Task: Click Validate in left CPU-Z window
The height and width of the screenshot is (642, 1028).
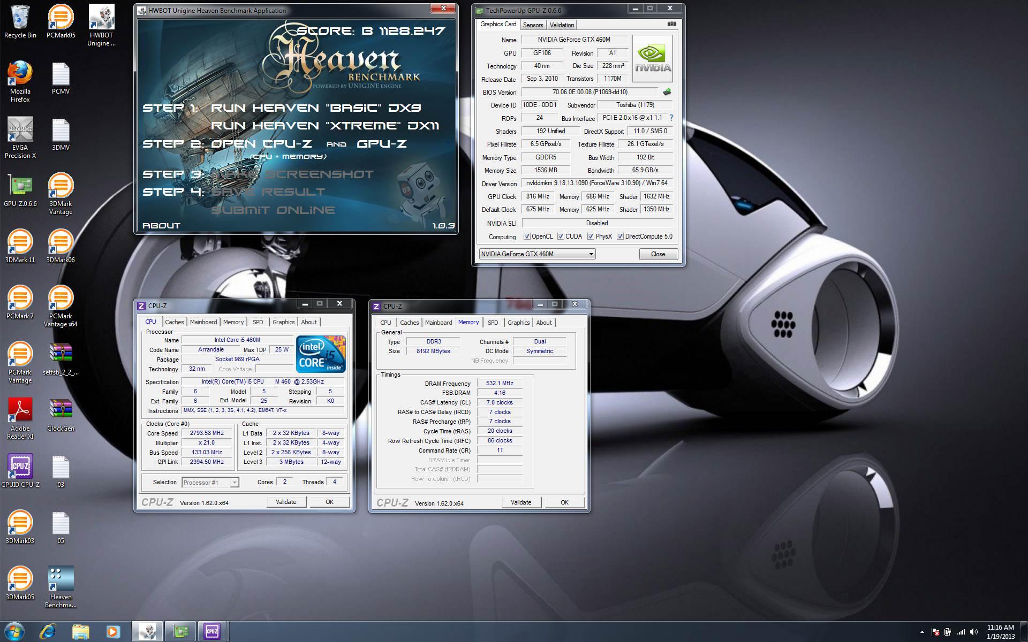Action: [x=286, y=502]
